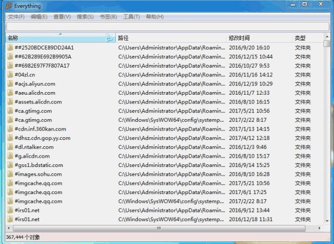This screenshot has width=334, height=244.
Task: Select the #acjs.aliyun.com folder name
Action: point(35,84)
